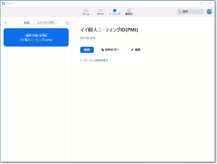Switch to the 次回 tab
The image size is (217, 164).
26,23
